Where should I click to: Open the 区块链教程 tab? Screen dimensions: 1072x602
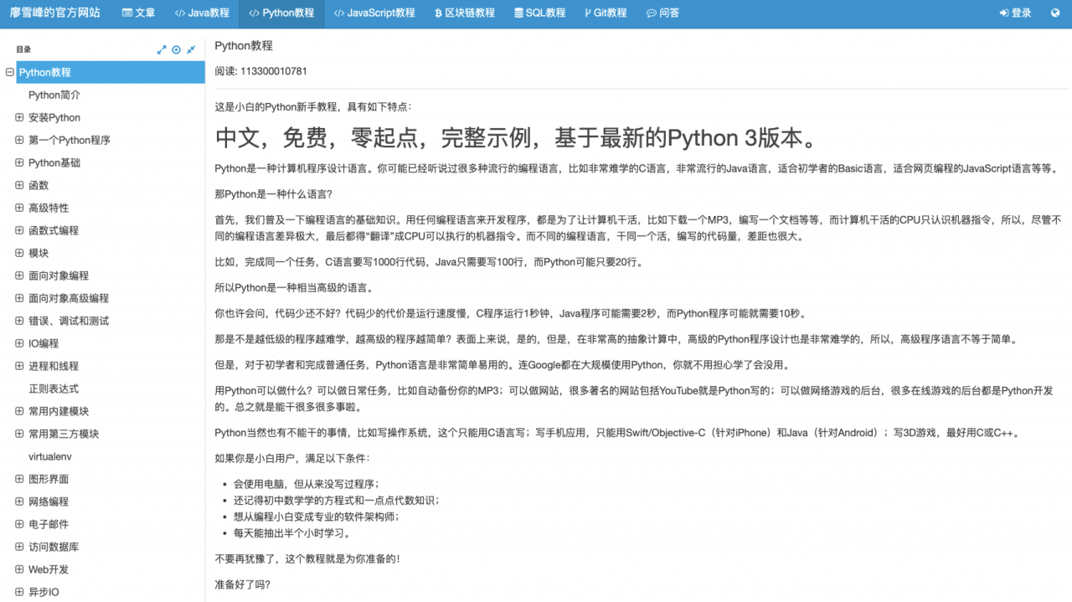point(465,13)
